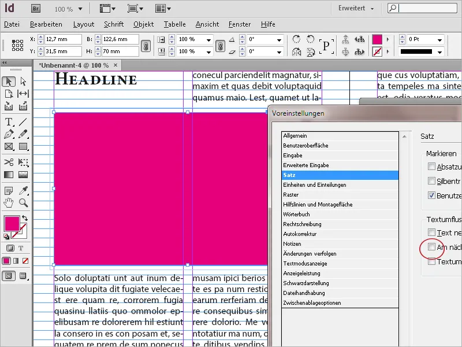Select the Eyedropper tool

[23, 191]
